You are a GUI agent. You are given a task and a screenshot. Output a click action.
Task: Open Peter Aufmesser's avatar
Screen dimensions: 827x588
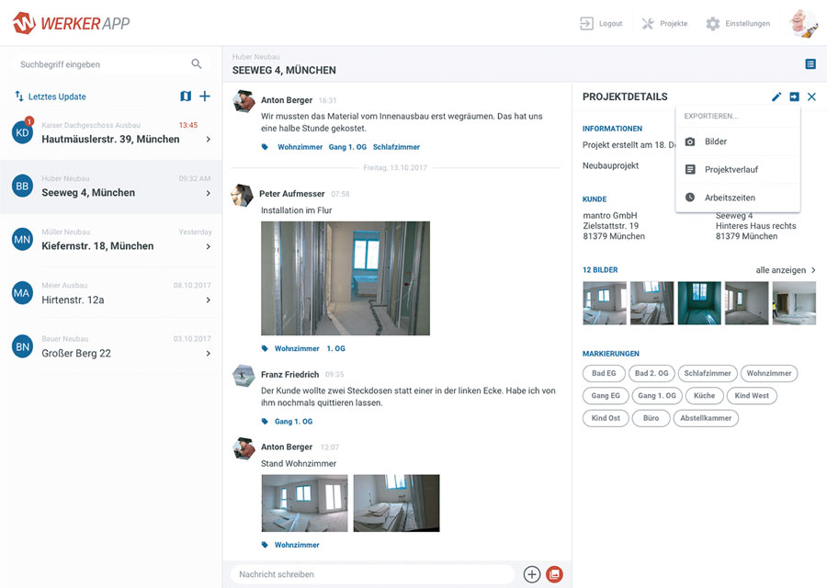(x=242, y=195)
